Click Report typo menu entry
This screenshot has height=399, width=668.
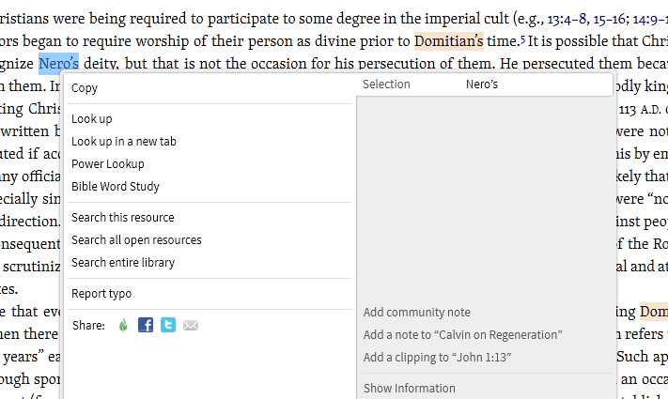tap(101, 294)
